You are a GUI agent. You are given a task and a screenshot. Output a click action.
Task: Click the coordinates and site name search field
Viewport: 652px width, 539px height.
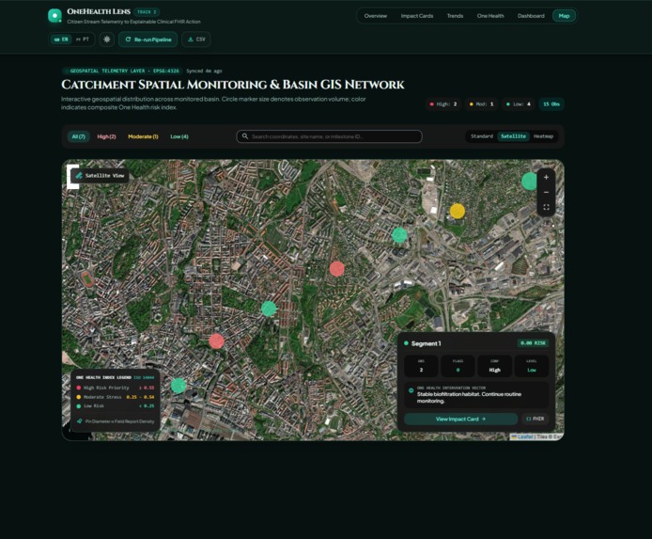tap(330, 136)
